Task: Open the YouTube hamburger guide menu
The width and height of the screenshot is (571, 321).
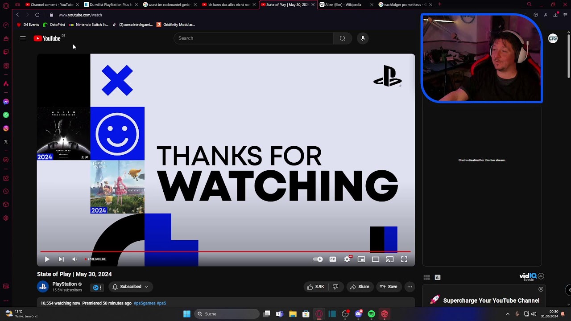Action: coord(23,38)
